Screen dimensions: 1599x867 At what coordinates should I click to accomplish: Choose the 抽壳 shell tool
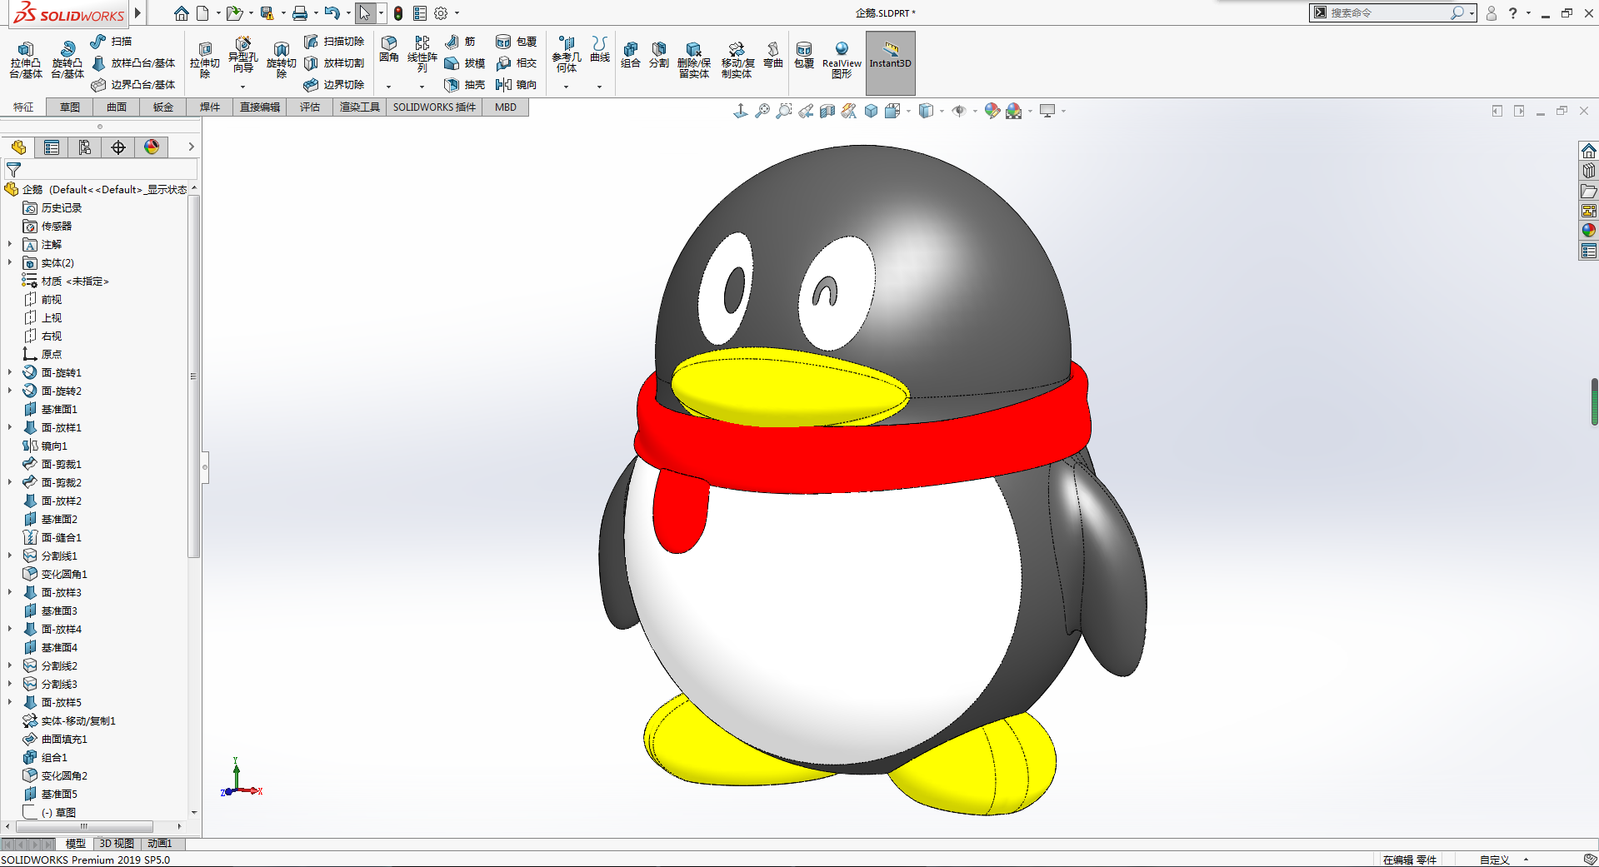(465, 84)
